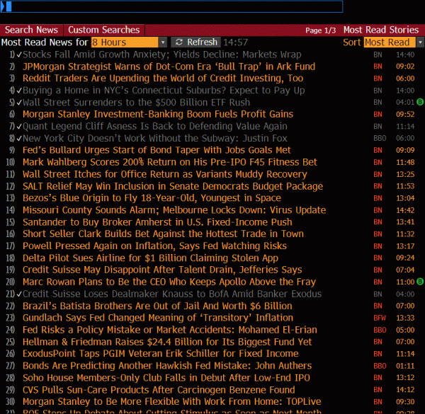Open Gundlach Says Fed Changed 'Transitory' story
Screen dimensions: 425x414
point(158,318)
